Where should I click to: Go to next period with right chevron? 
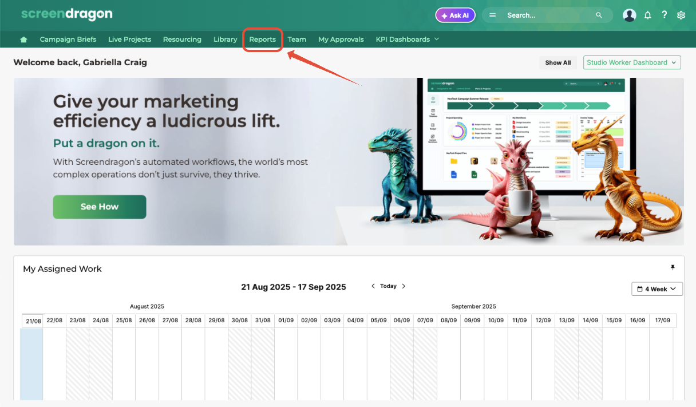[x=404, y=286]
